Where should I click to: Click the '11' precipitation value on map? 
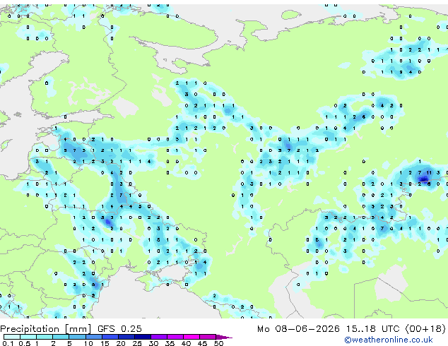point(429,173)
